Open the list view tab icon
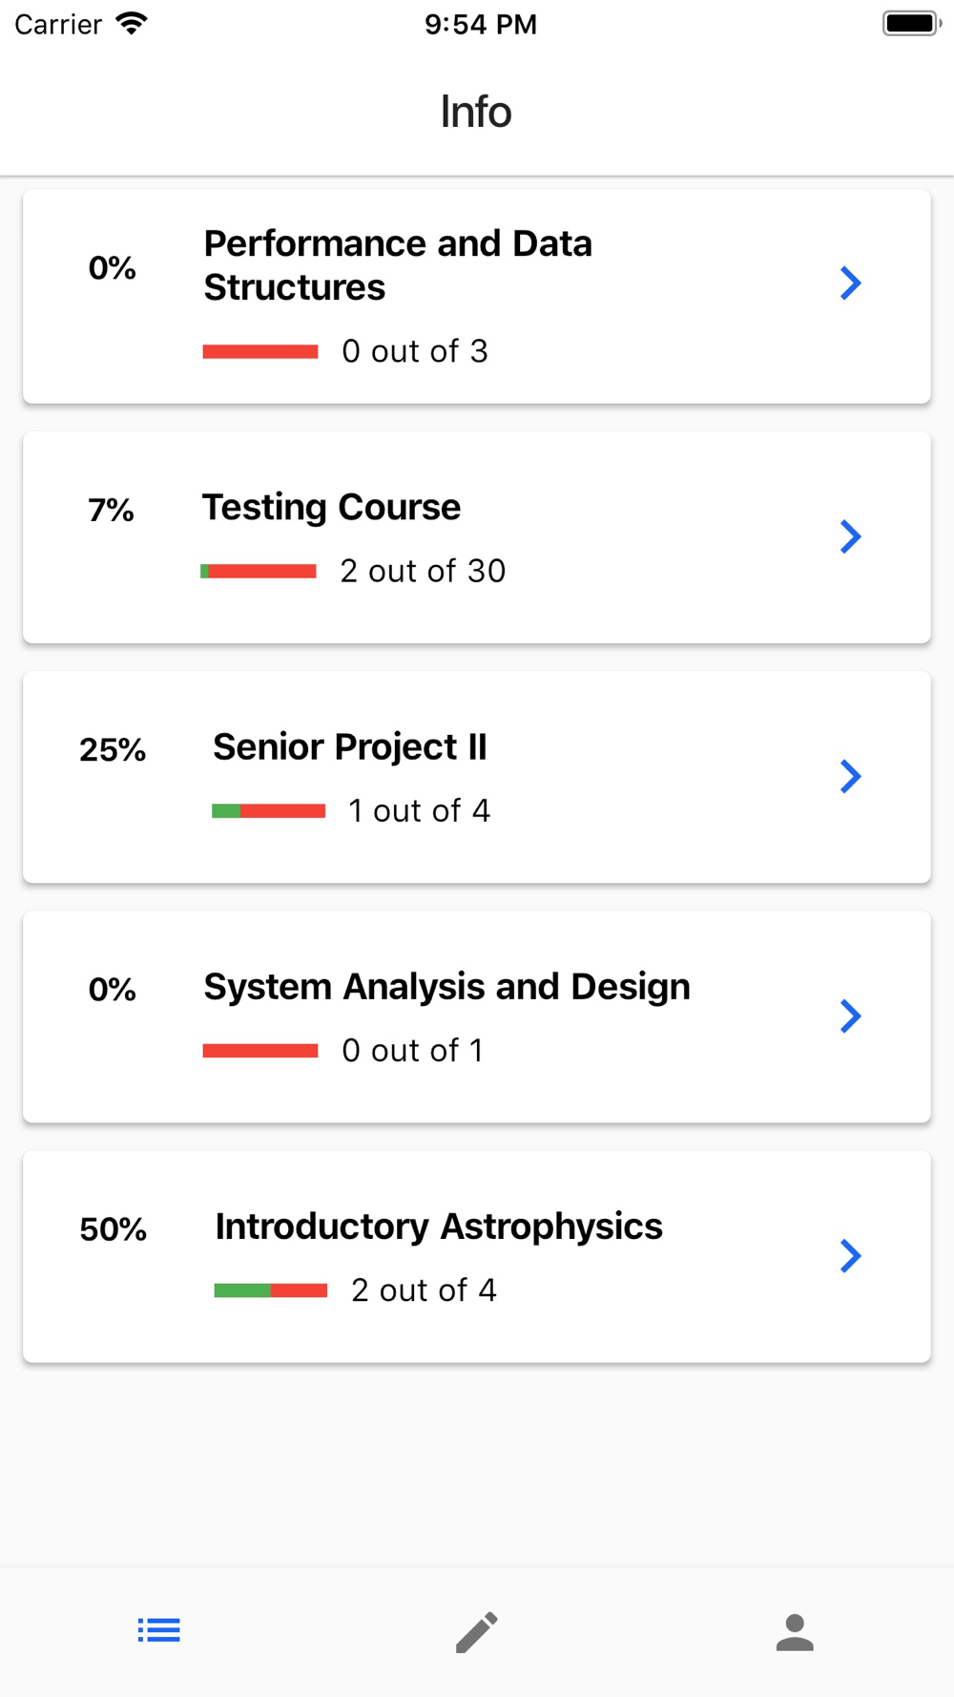 (158, 1630)
